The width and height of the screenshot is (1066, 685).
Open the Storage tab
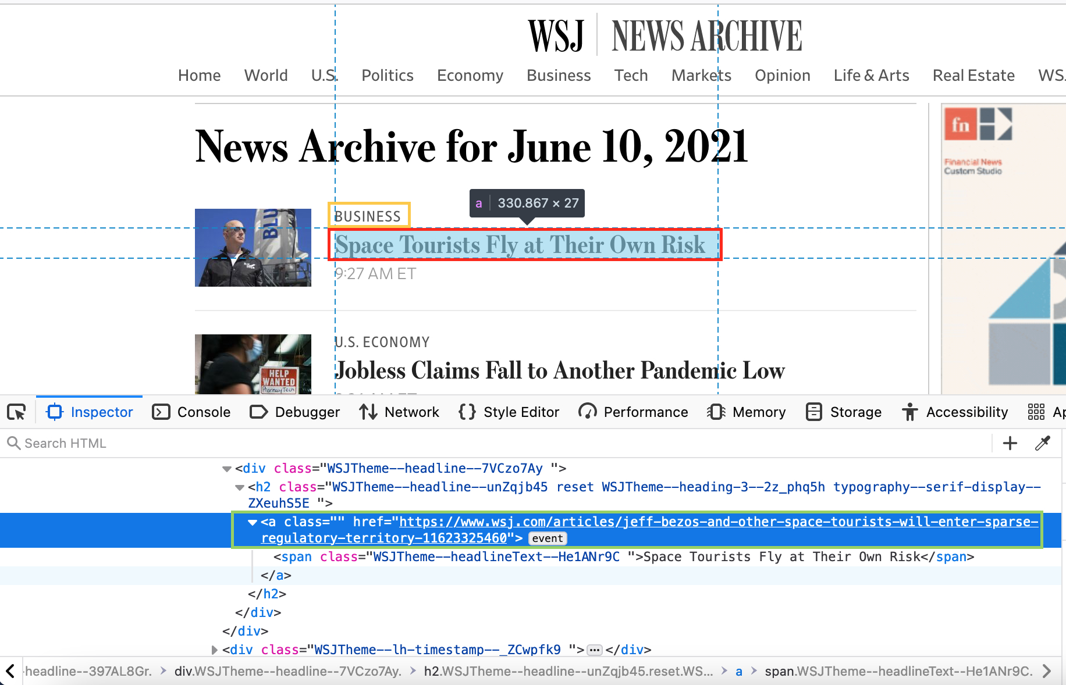tap(844, 412)
